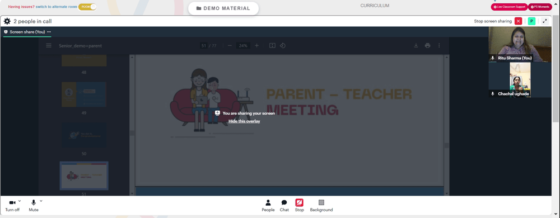560x218 pixels.
Task: Select slide thumbnail 48
Action: tap(84, 60)
